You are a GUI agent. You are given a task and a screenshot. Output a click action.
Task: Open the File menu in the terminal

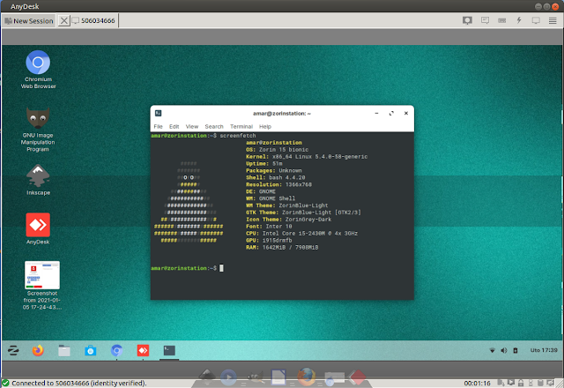158,127
